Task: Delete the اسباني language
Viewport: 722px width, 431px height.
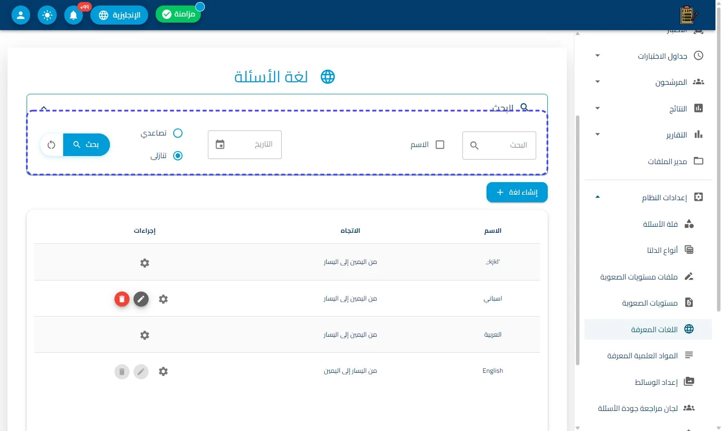Action: point(122,299)
